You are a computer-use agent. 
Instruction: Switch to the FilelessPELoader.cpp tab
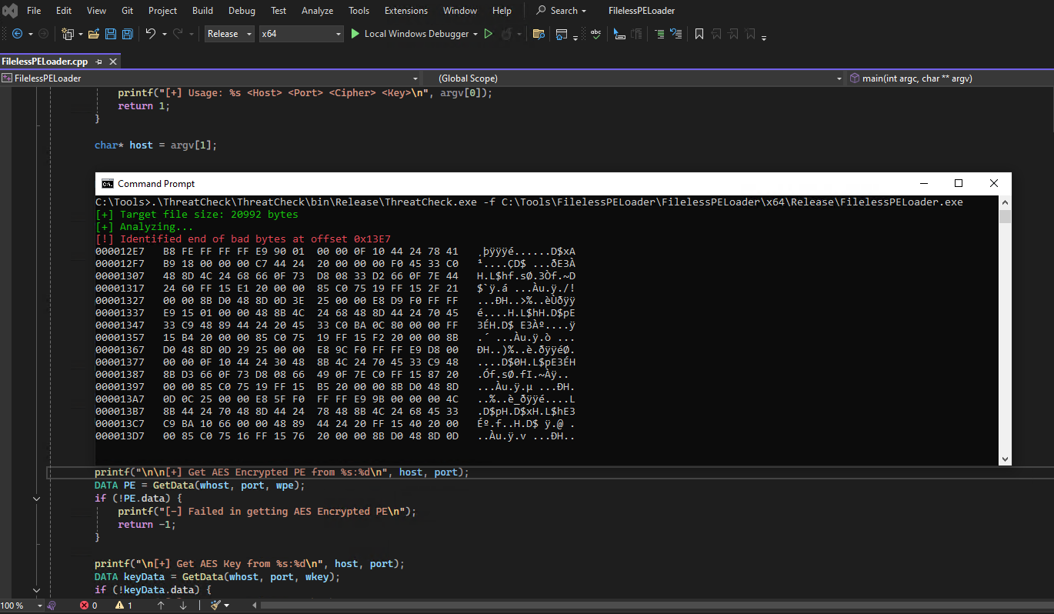[x=45, y=62]
